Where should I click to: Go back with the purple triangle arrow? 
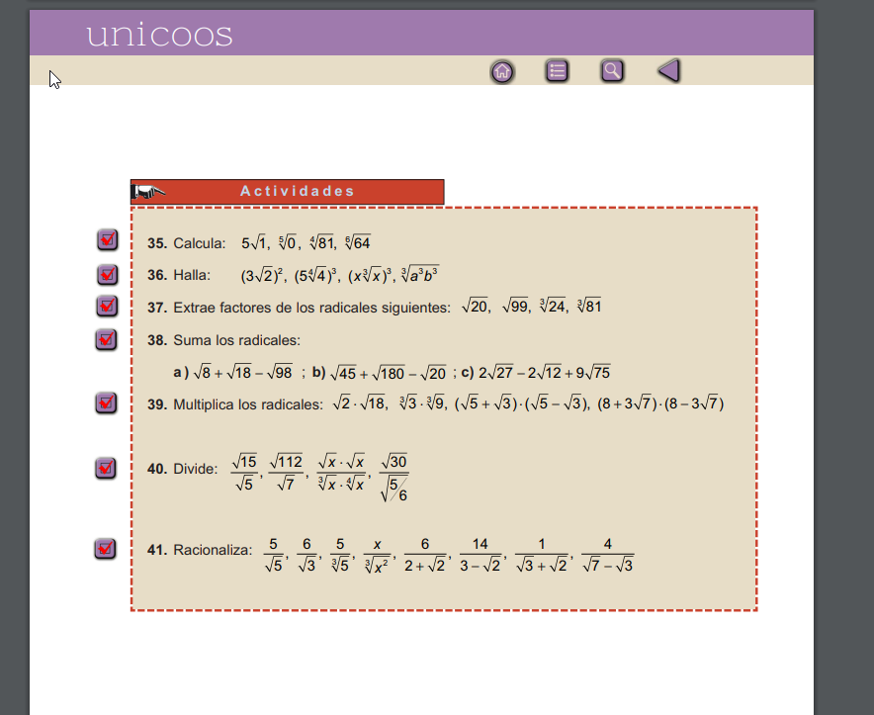click(x=669, y=71)
